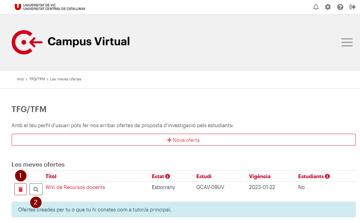Image resolution: width=360 pixels, height=223 pixels.
Task: Click the help question mark icon
Action: pyautogui.click(x=340, y=7)
